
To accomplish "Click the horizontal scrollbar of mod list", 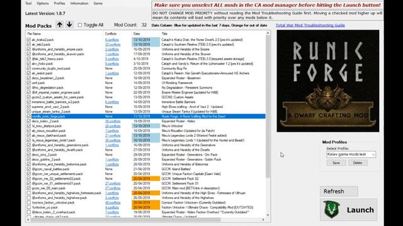I will 125,220.
